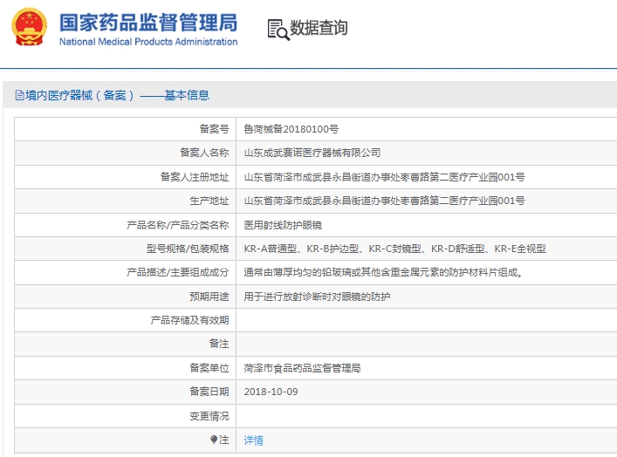Click the model spec KR-A普通型 value

[x=394, y=249]
